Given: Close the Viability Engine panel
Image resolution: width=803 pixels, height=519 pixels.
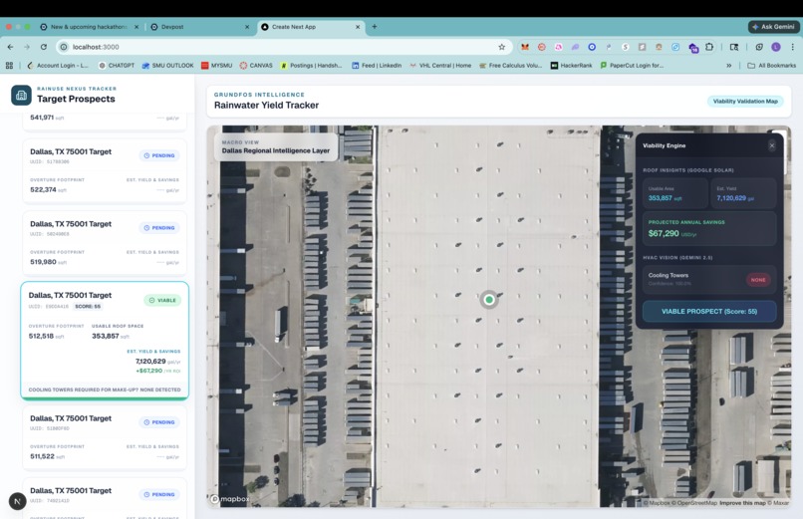Looking at the screenshot, I should click(x=772, y=145).
